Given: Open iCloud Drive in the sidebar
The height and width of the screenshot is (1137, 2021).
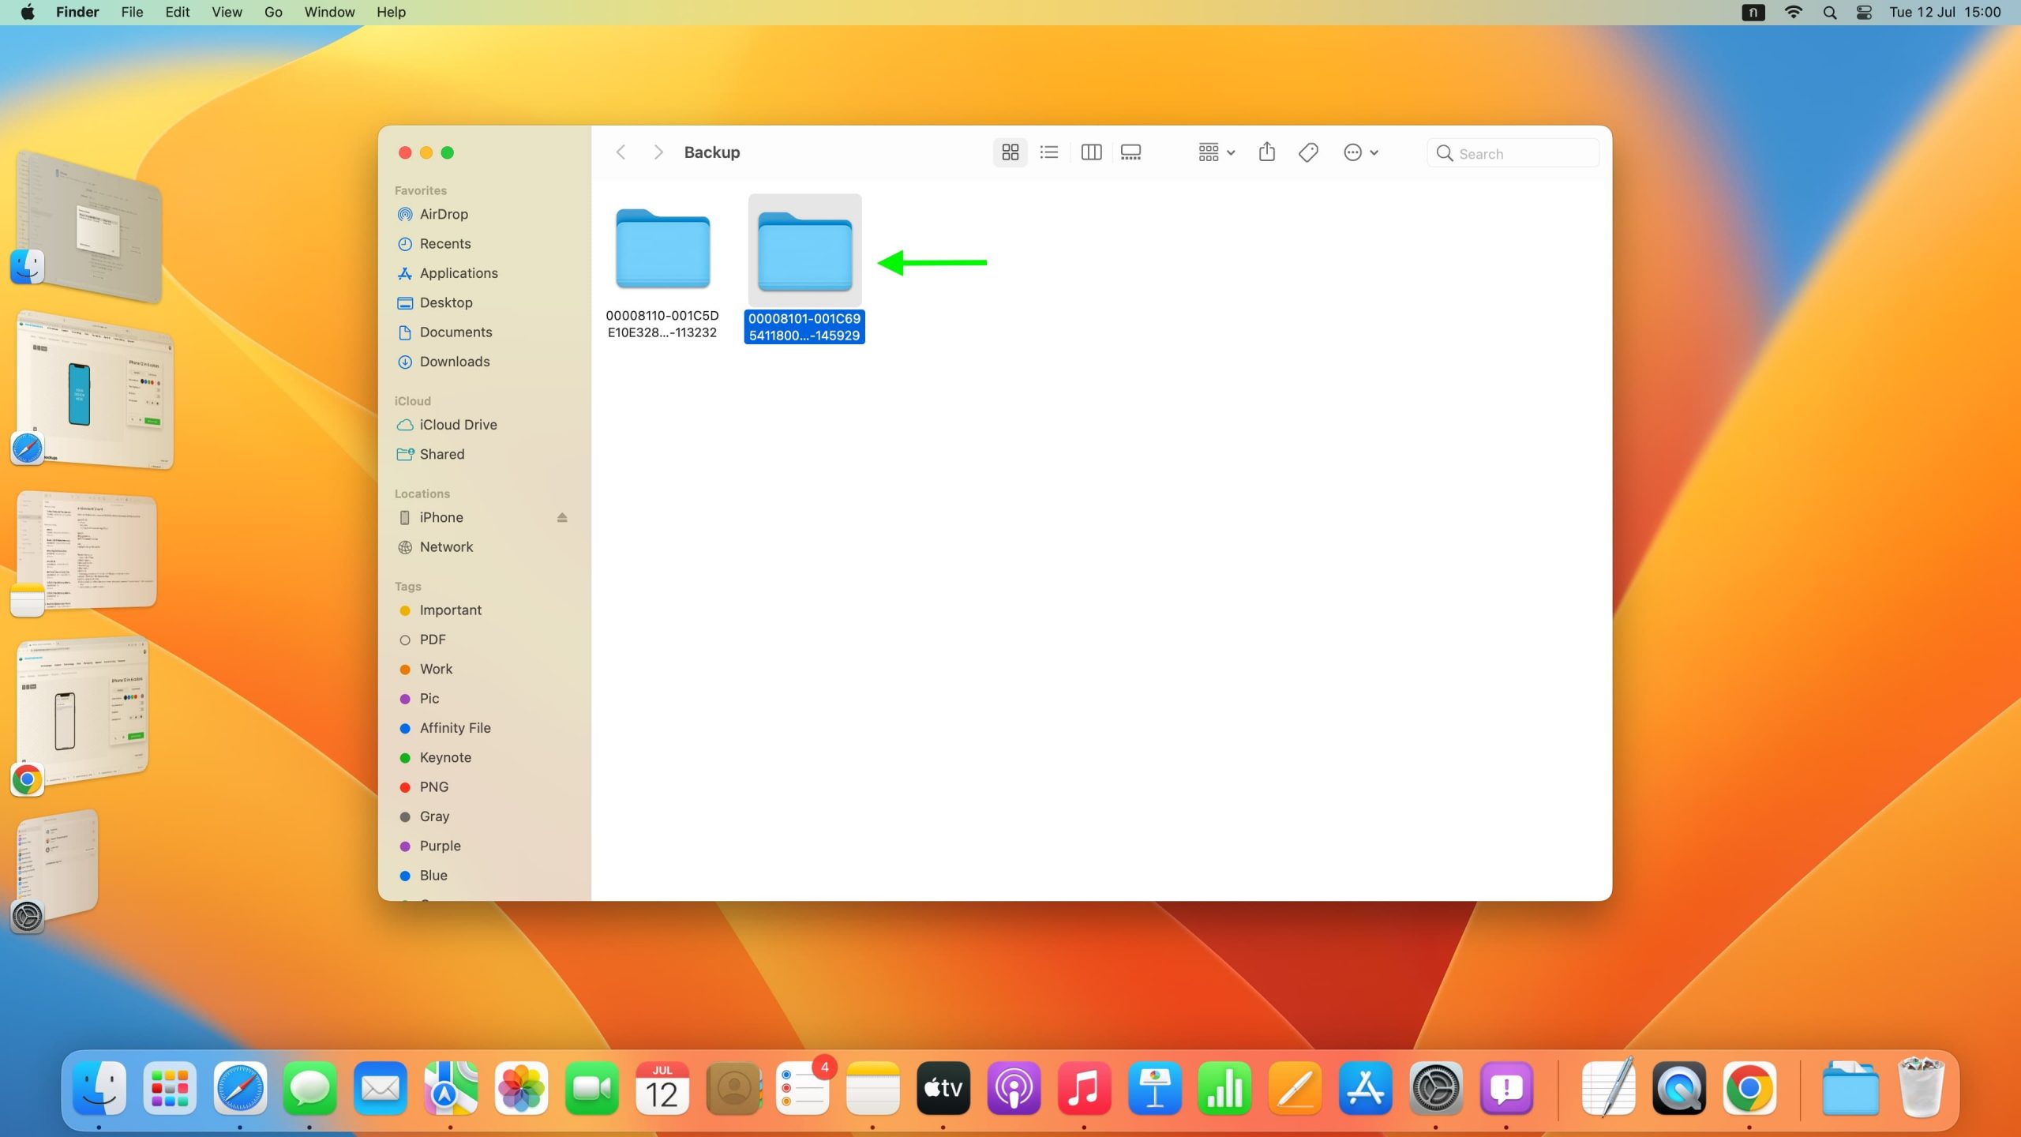Looking at the screenshot, I should (x=458, y=425).
